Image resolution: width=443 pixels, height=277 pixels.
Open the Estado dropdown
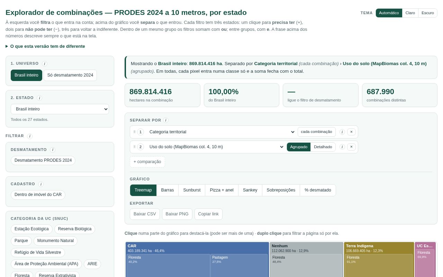(x=60, y=109)
